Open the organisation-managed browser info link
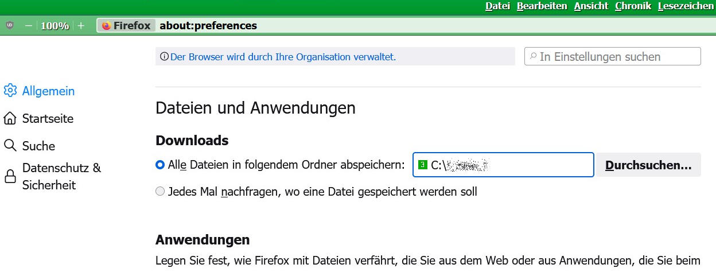Image resolution: width=716 pixels, height=272 pixels. (283, 57)
